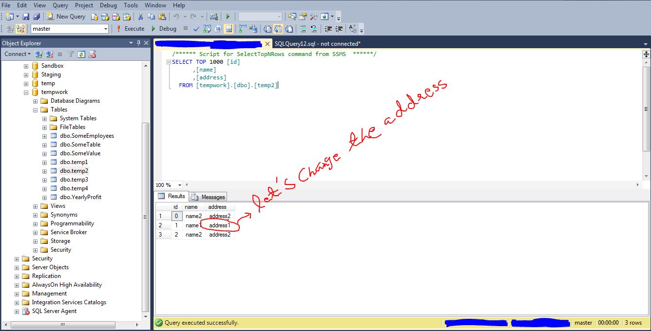Click the Parse query checkmark icon

coord(196,29)
